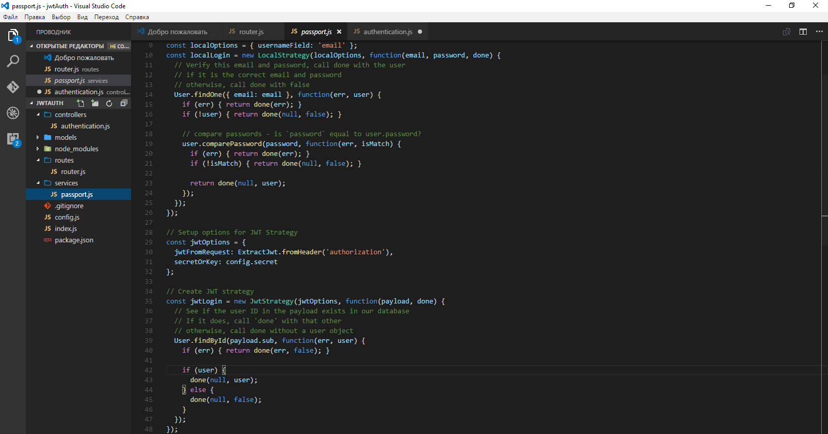Open the Правка menu

pos(35,17)
